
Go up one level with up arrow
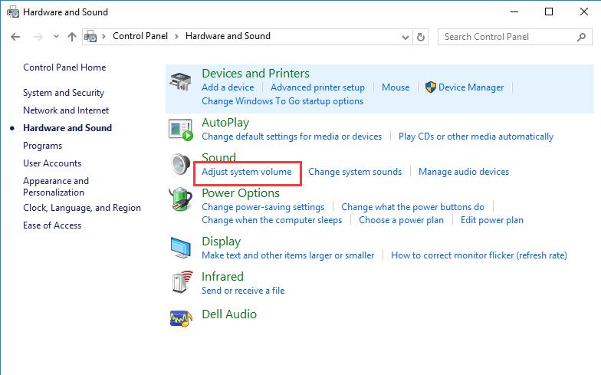pyautogui.click(x=72, y=36)
